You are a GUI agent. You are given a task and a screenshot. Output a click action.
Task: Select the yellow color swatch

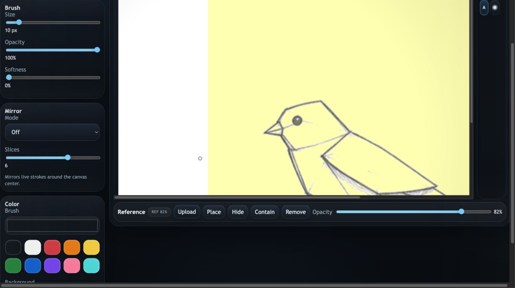pos(91,247)
